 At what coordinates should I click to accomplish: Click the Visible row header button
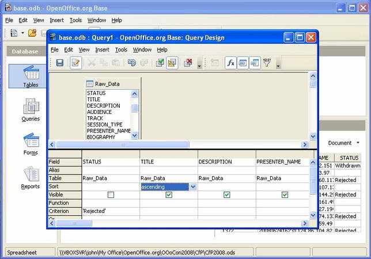[x=65, y=195]
